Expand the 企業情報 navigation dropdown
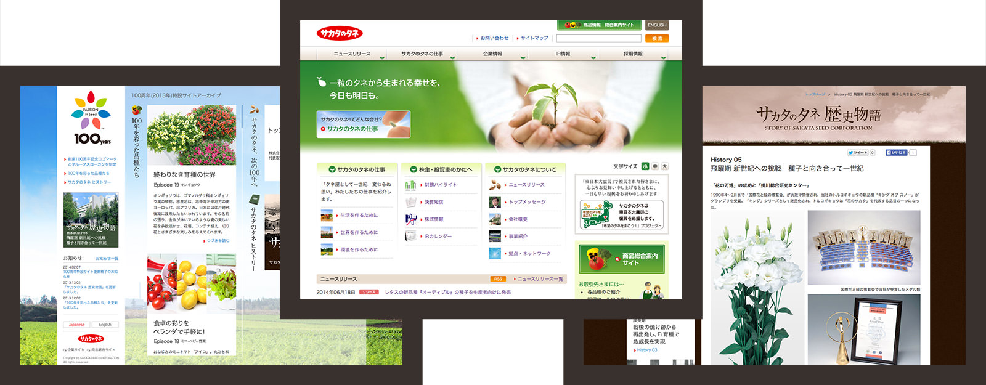 (523, 57)
